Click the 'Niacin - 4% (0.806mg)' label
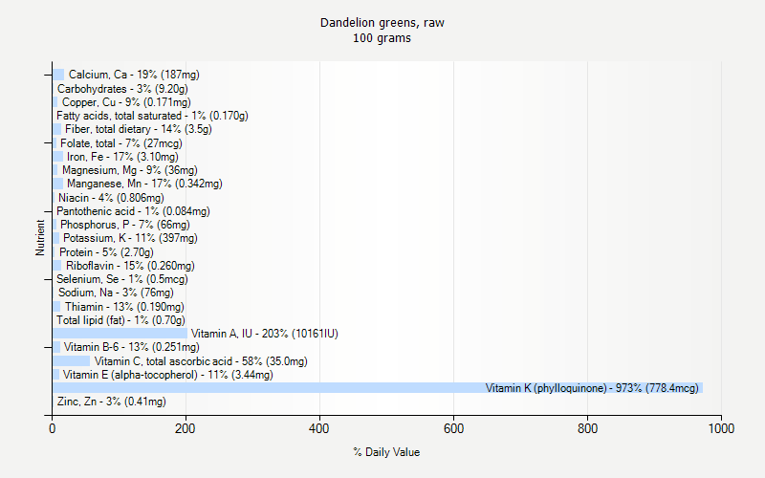The width and height of the screenshot is (765, 478). [x=111, y=198]
